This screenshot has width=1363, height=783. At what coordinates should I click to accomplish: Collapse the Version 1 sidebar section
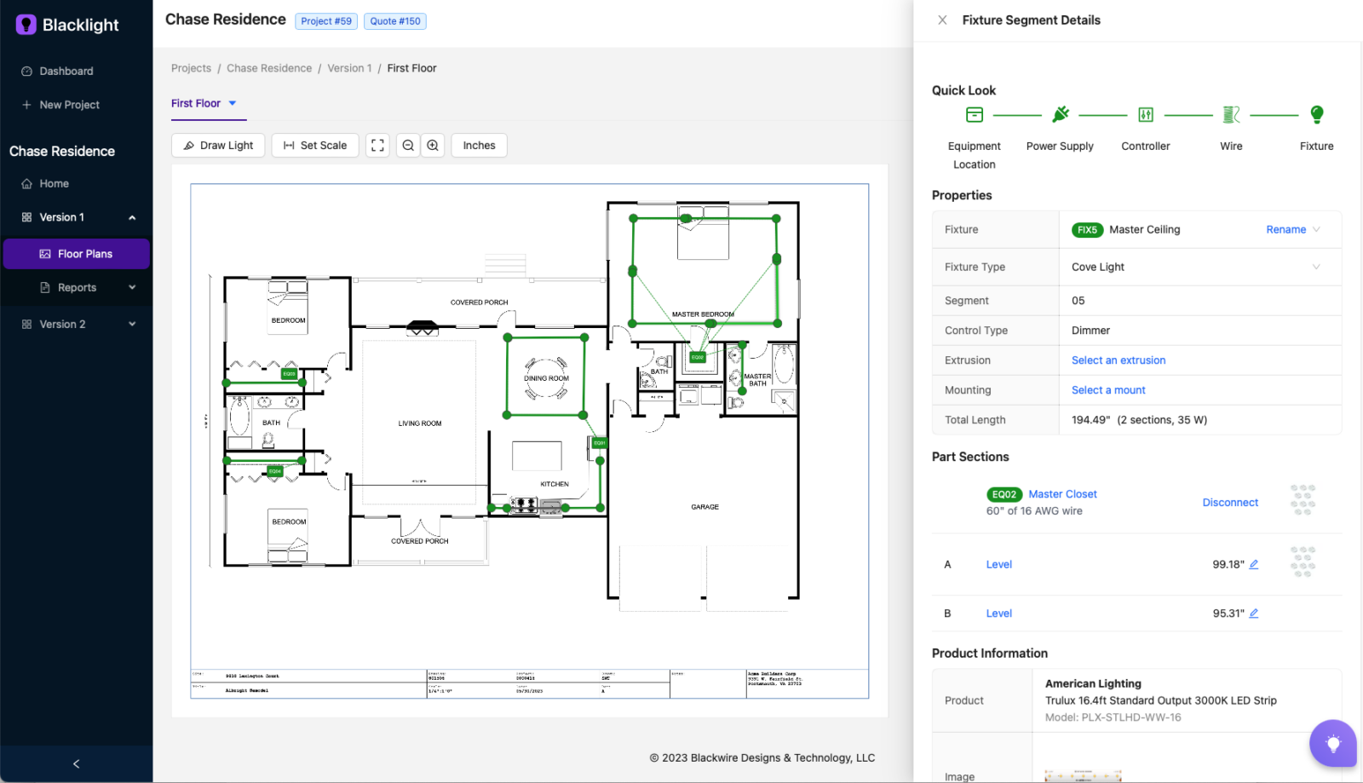pyautogui.click(x=132, y=217)
